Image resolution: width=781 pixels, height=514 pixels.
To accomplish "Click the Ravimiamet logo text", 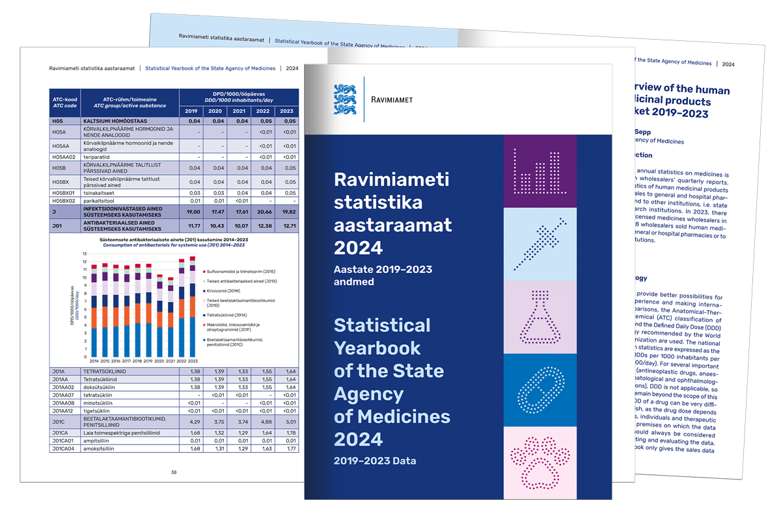I will 390,99.
